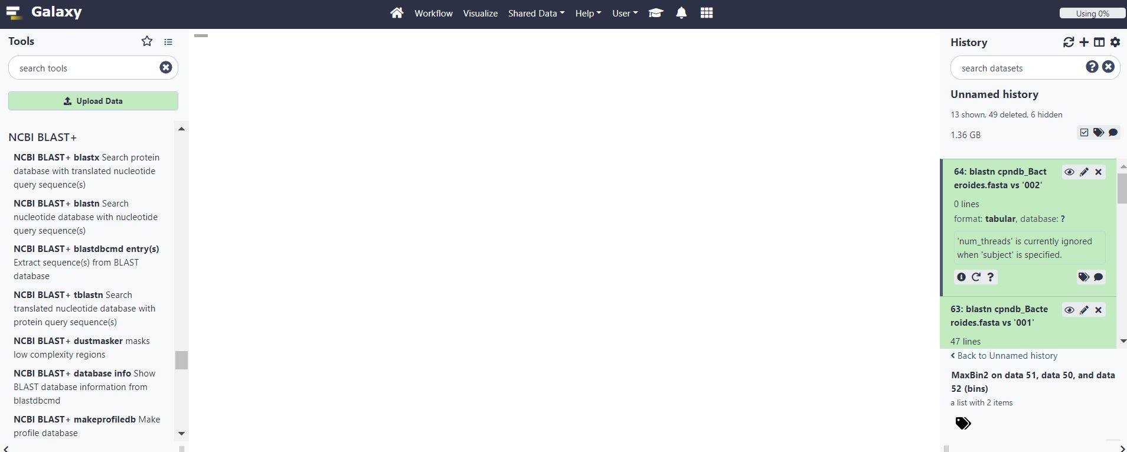This screenshot has width=1127, height=452.
Task: Open dataset search help question icon
Action: point(1092,67)
